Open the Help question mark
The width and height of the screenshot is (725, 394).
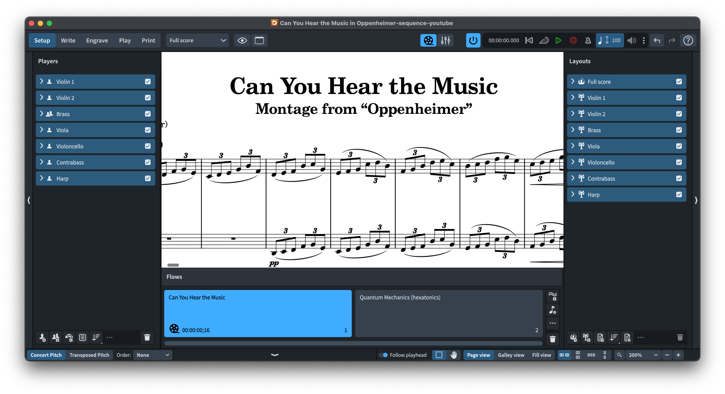688,40
